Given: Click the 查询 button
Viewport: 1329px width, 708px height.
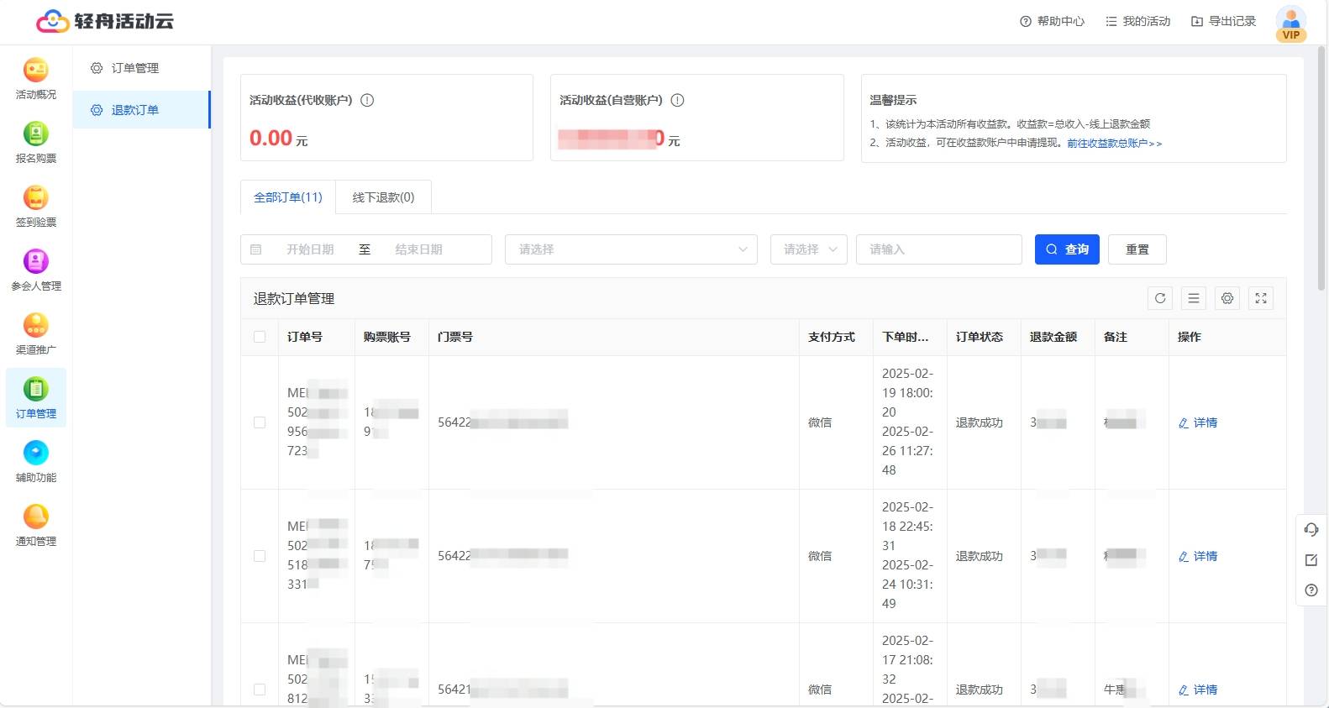Looking at the screenshot, I should tap(1067, 249).
